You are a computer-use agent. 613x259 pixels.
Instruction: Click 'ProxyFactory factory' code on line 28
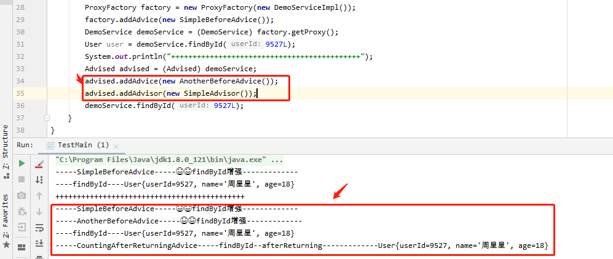[x=127, y=7]
